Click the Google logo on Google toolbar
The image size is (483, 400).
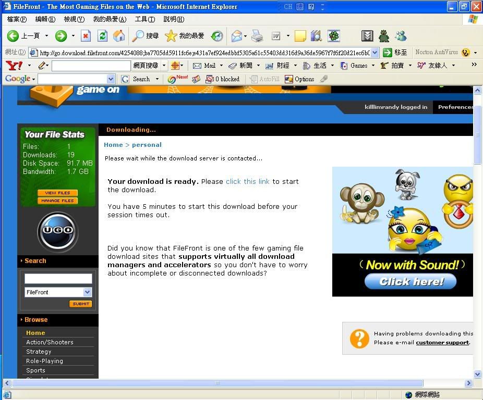[18, 79]
